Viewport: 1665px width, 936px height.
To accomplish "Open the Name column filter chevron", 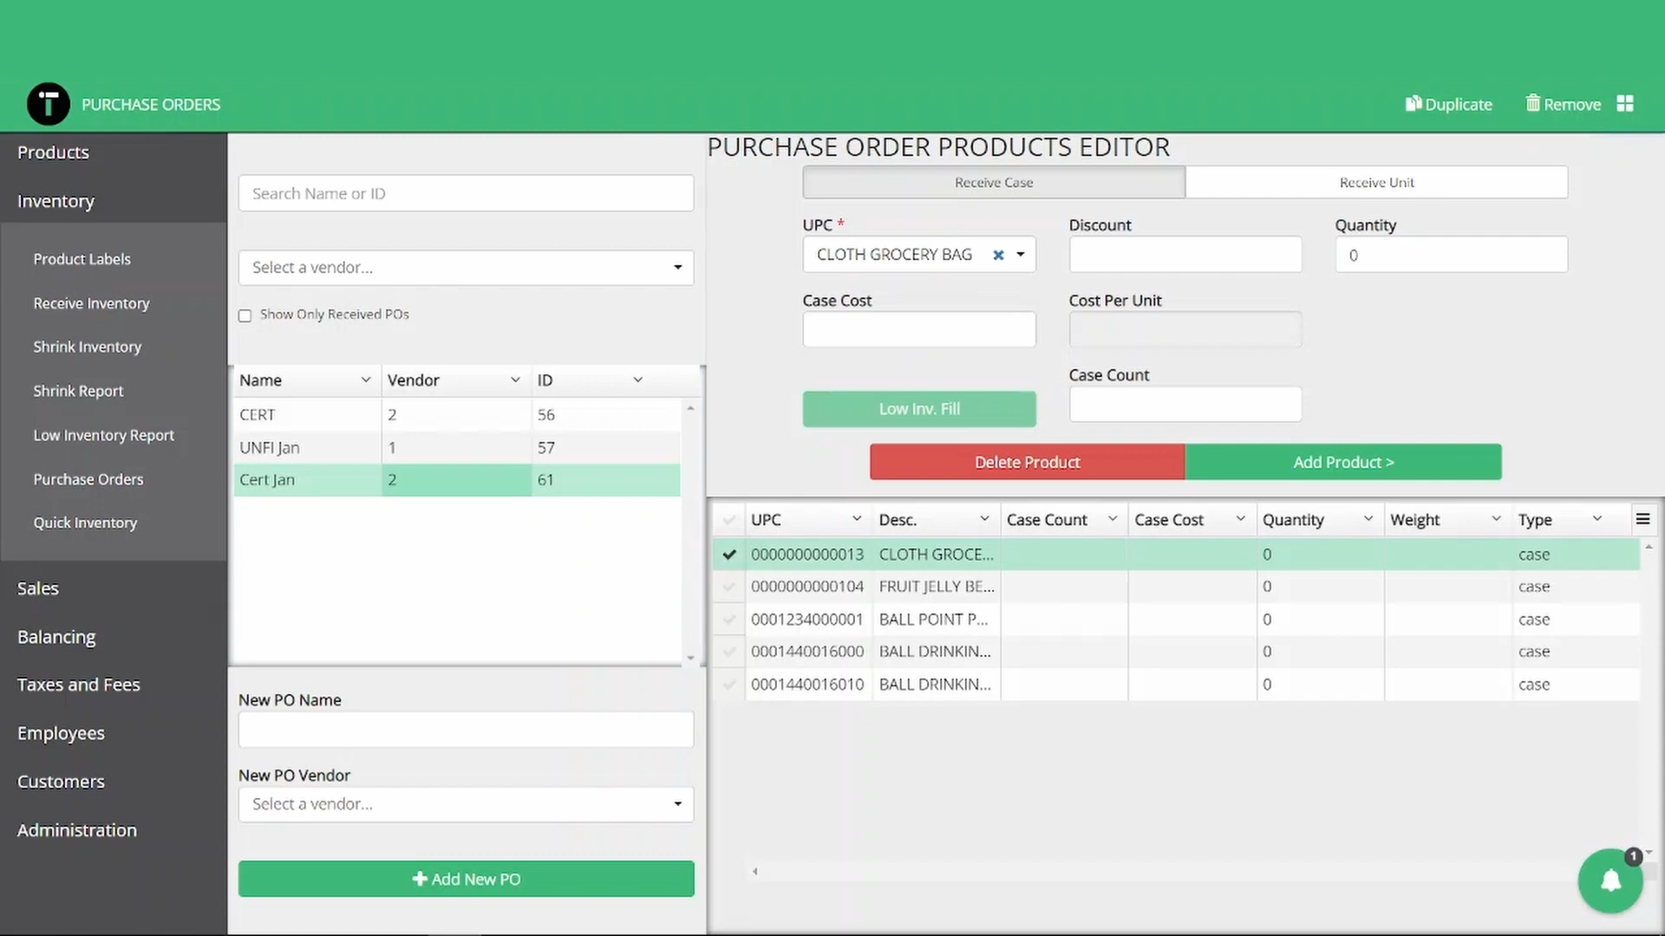I will click(x=366, y=380).
